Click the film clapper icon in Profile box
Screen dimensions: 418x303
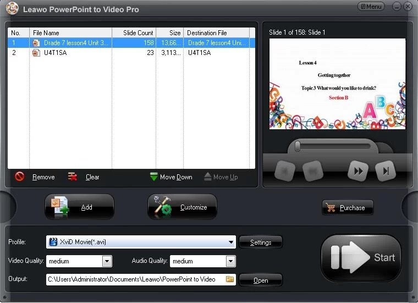53,242
